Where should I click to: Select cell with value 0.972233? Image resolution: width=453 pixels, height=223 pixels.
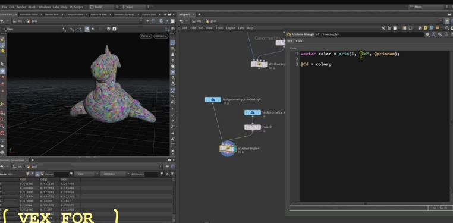pos(49,192)
